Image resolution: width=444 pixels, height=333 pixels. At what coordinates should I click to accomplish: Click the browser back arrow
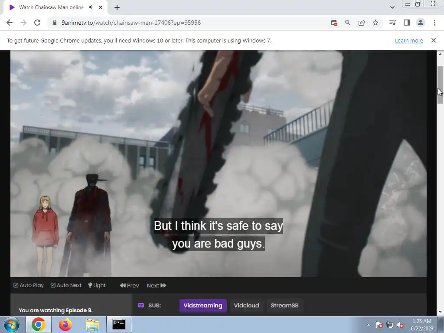(10, 23)
